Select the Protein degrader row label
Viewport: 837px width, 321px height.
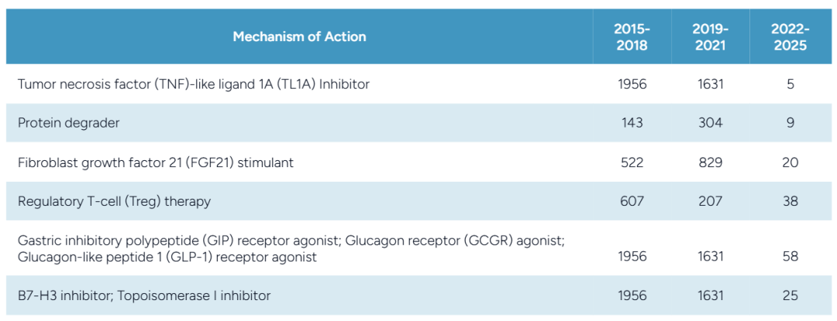point(68,123)
